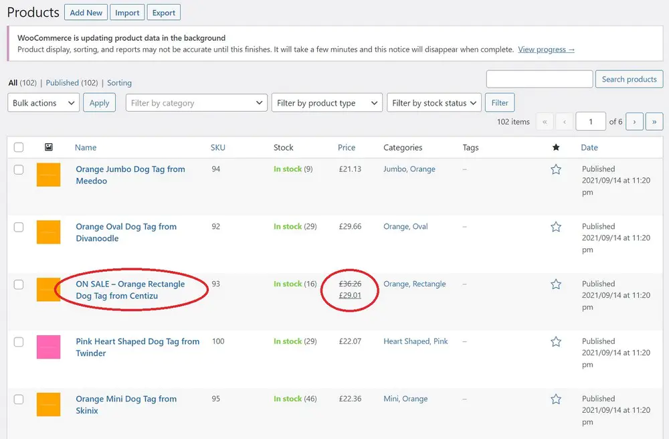Toggle featured star for Pink Heart Shaped Dog Tag
Viewport: 669px width, 439px height.
tap(555, 342)
